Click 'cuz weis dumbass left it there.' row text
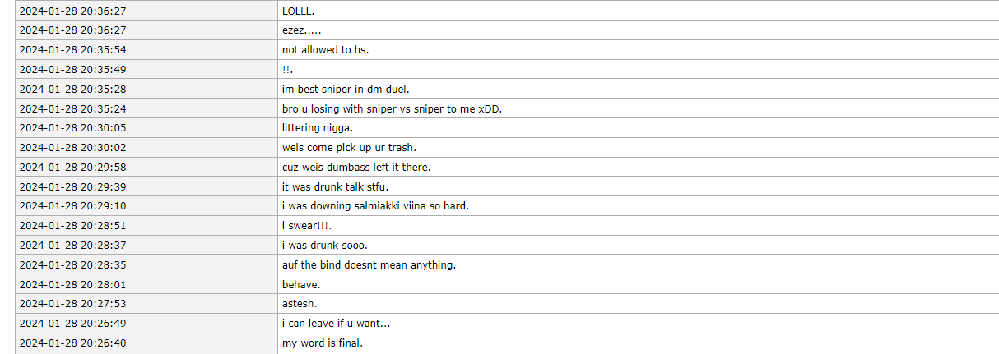This screenshot has height=354, width=999. [x=356, y=168]
